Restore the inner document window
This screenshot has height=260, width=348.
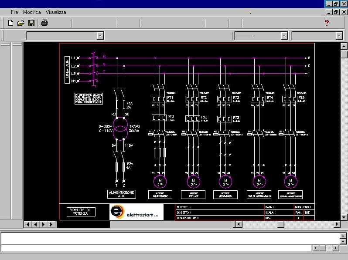tap(336, 12)
